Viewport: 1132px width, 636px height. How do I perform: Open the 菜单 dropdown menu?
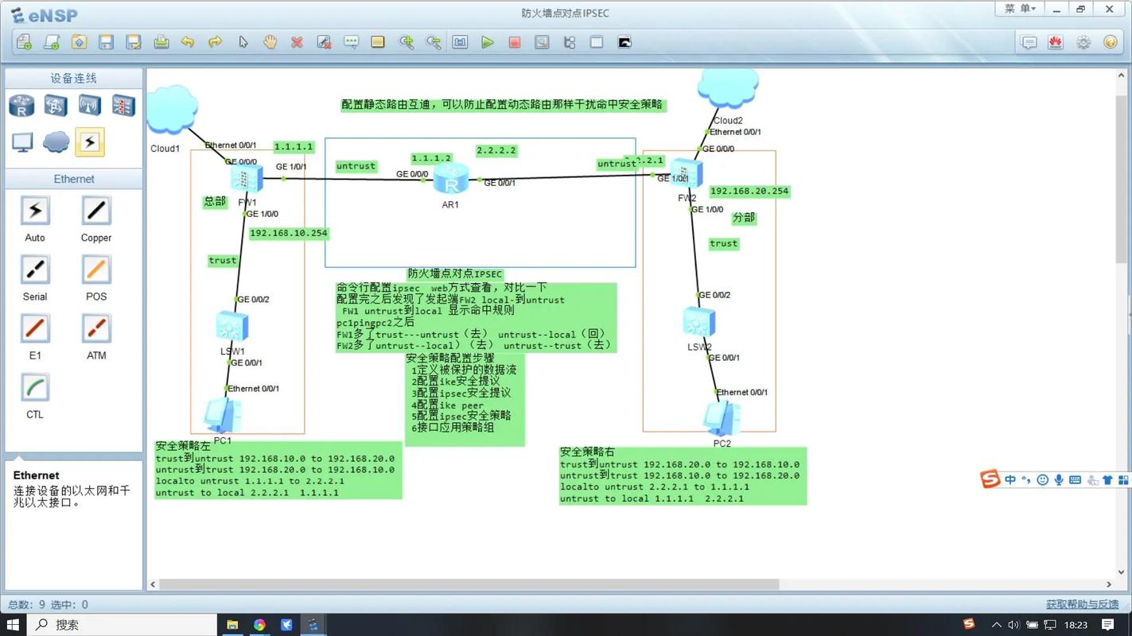[x=1020, y=9]
